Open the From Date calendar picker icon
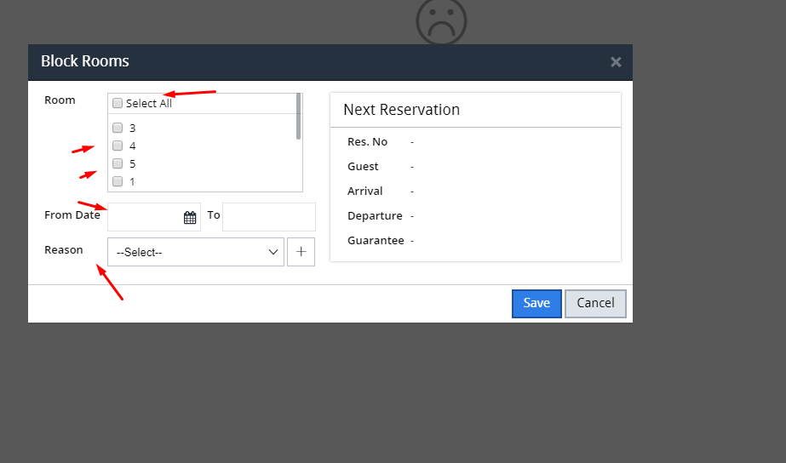Screen dimensions: 786x463 coord(190,218)
